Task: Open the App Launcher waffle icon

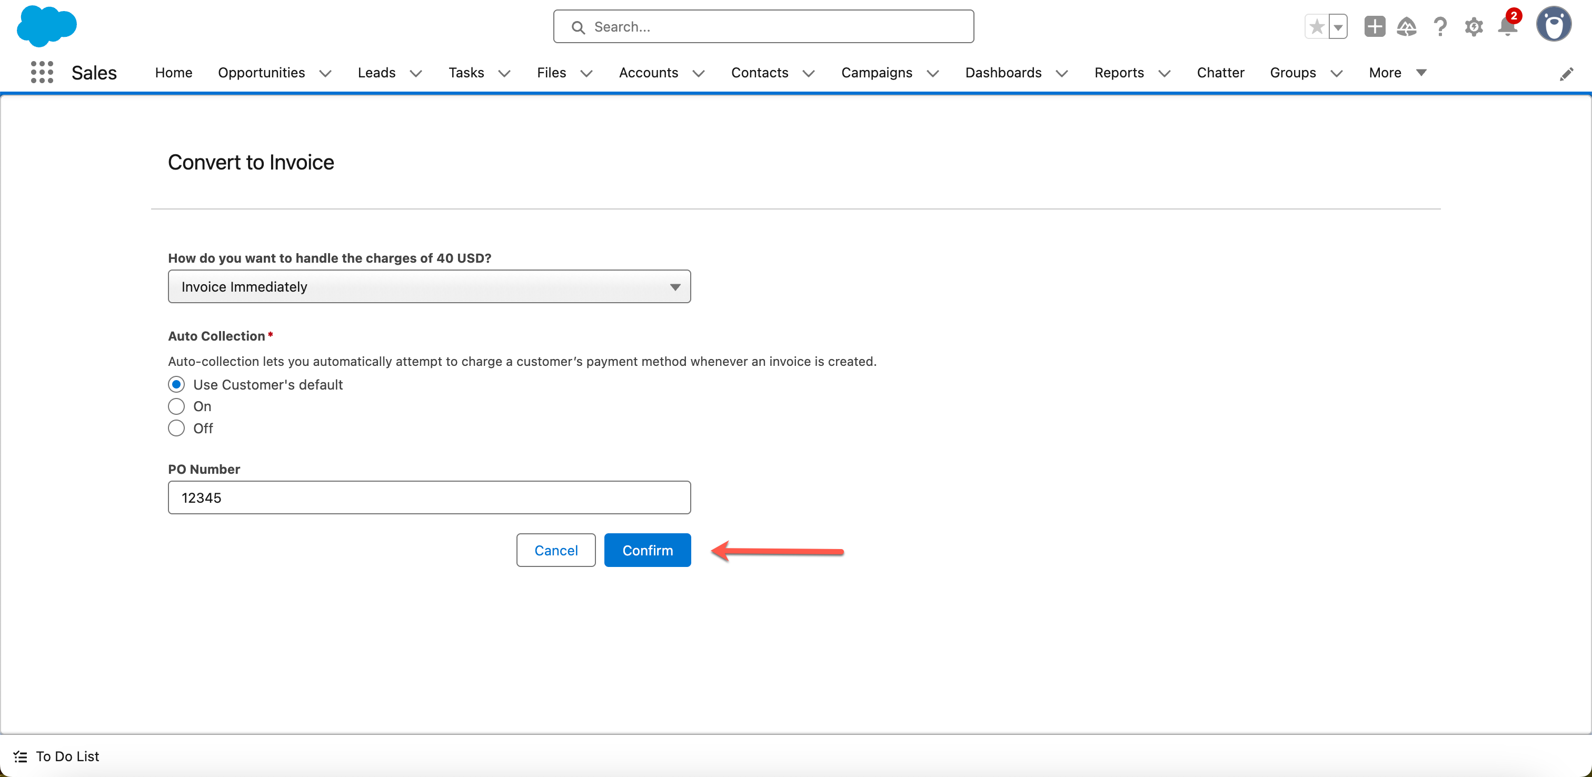Action: tap(41, 72)
